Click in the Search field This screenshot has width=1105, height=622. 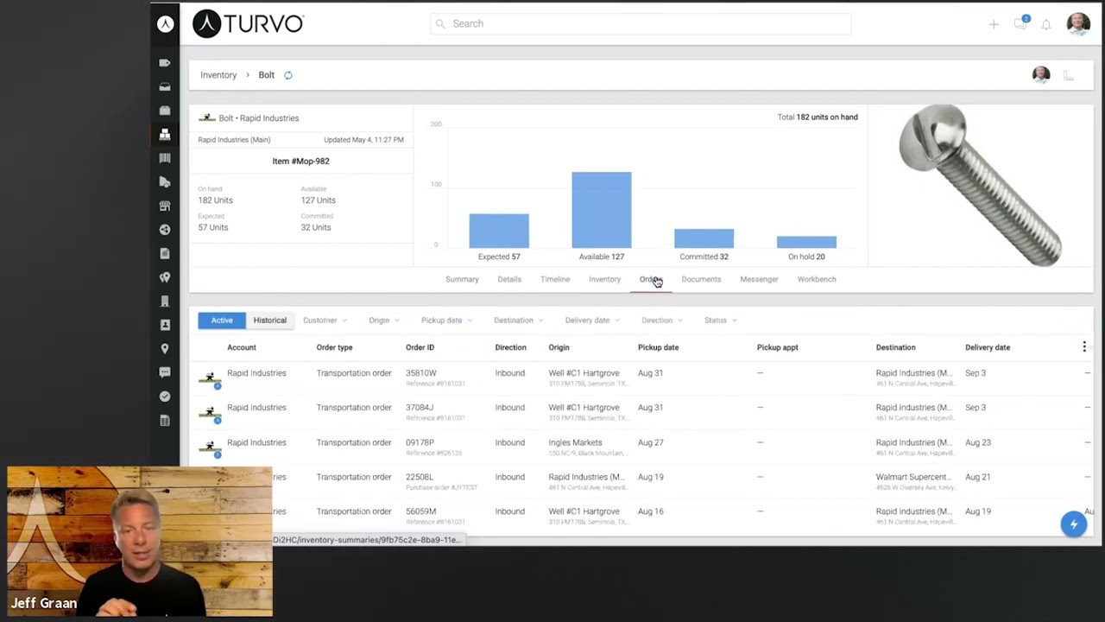pyautogui.click(x=641, y=24)
